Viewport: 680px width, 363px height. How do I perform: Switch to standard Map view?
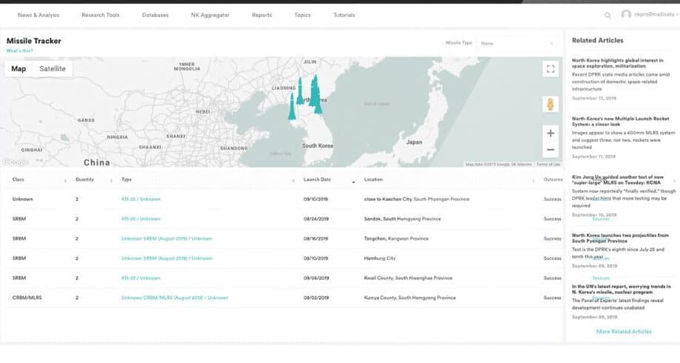(x=19, y=69)
